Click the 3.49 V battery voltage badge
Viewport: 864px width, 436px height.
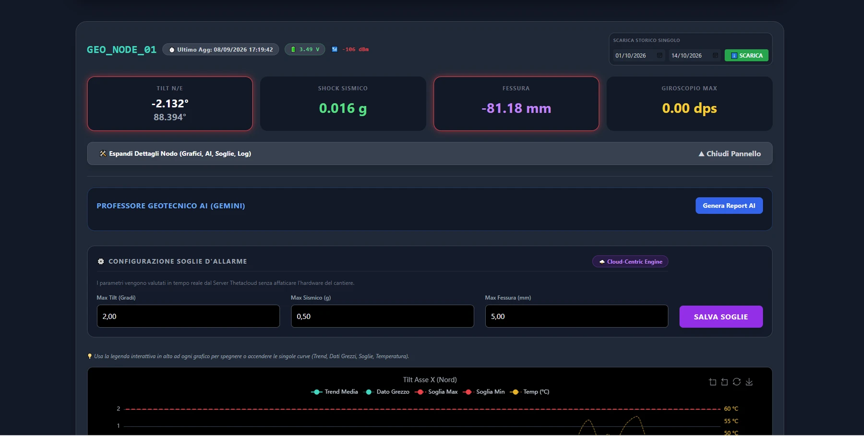(x=305, y=49)
